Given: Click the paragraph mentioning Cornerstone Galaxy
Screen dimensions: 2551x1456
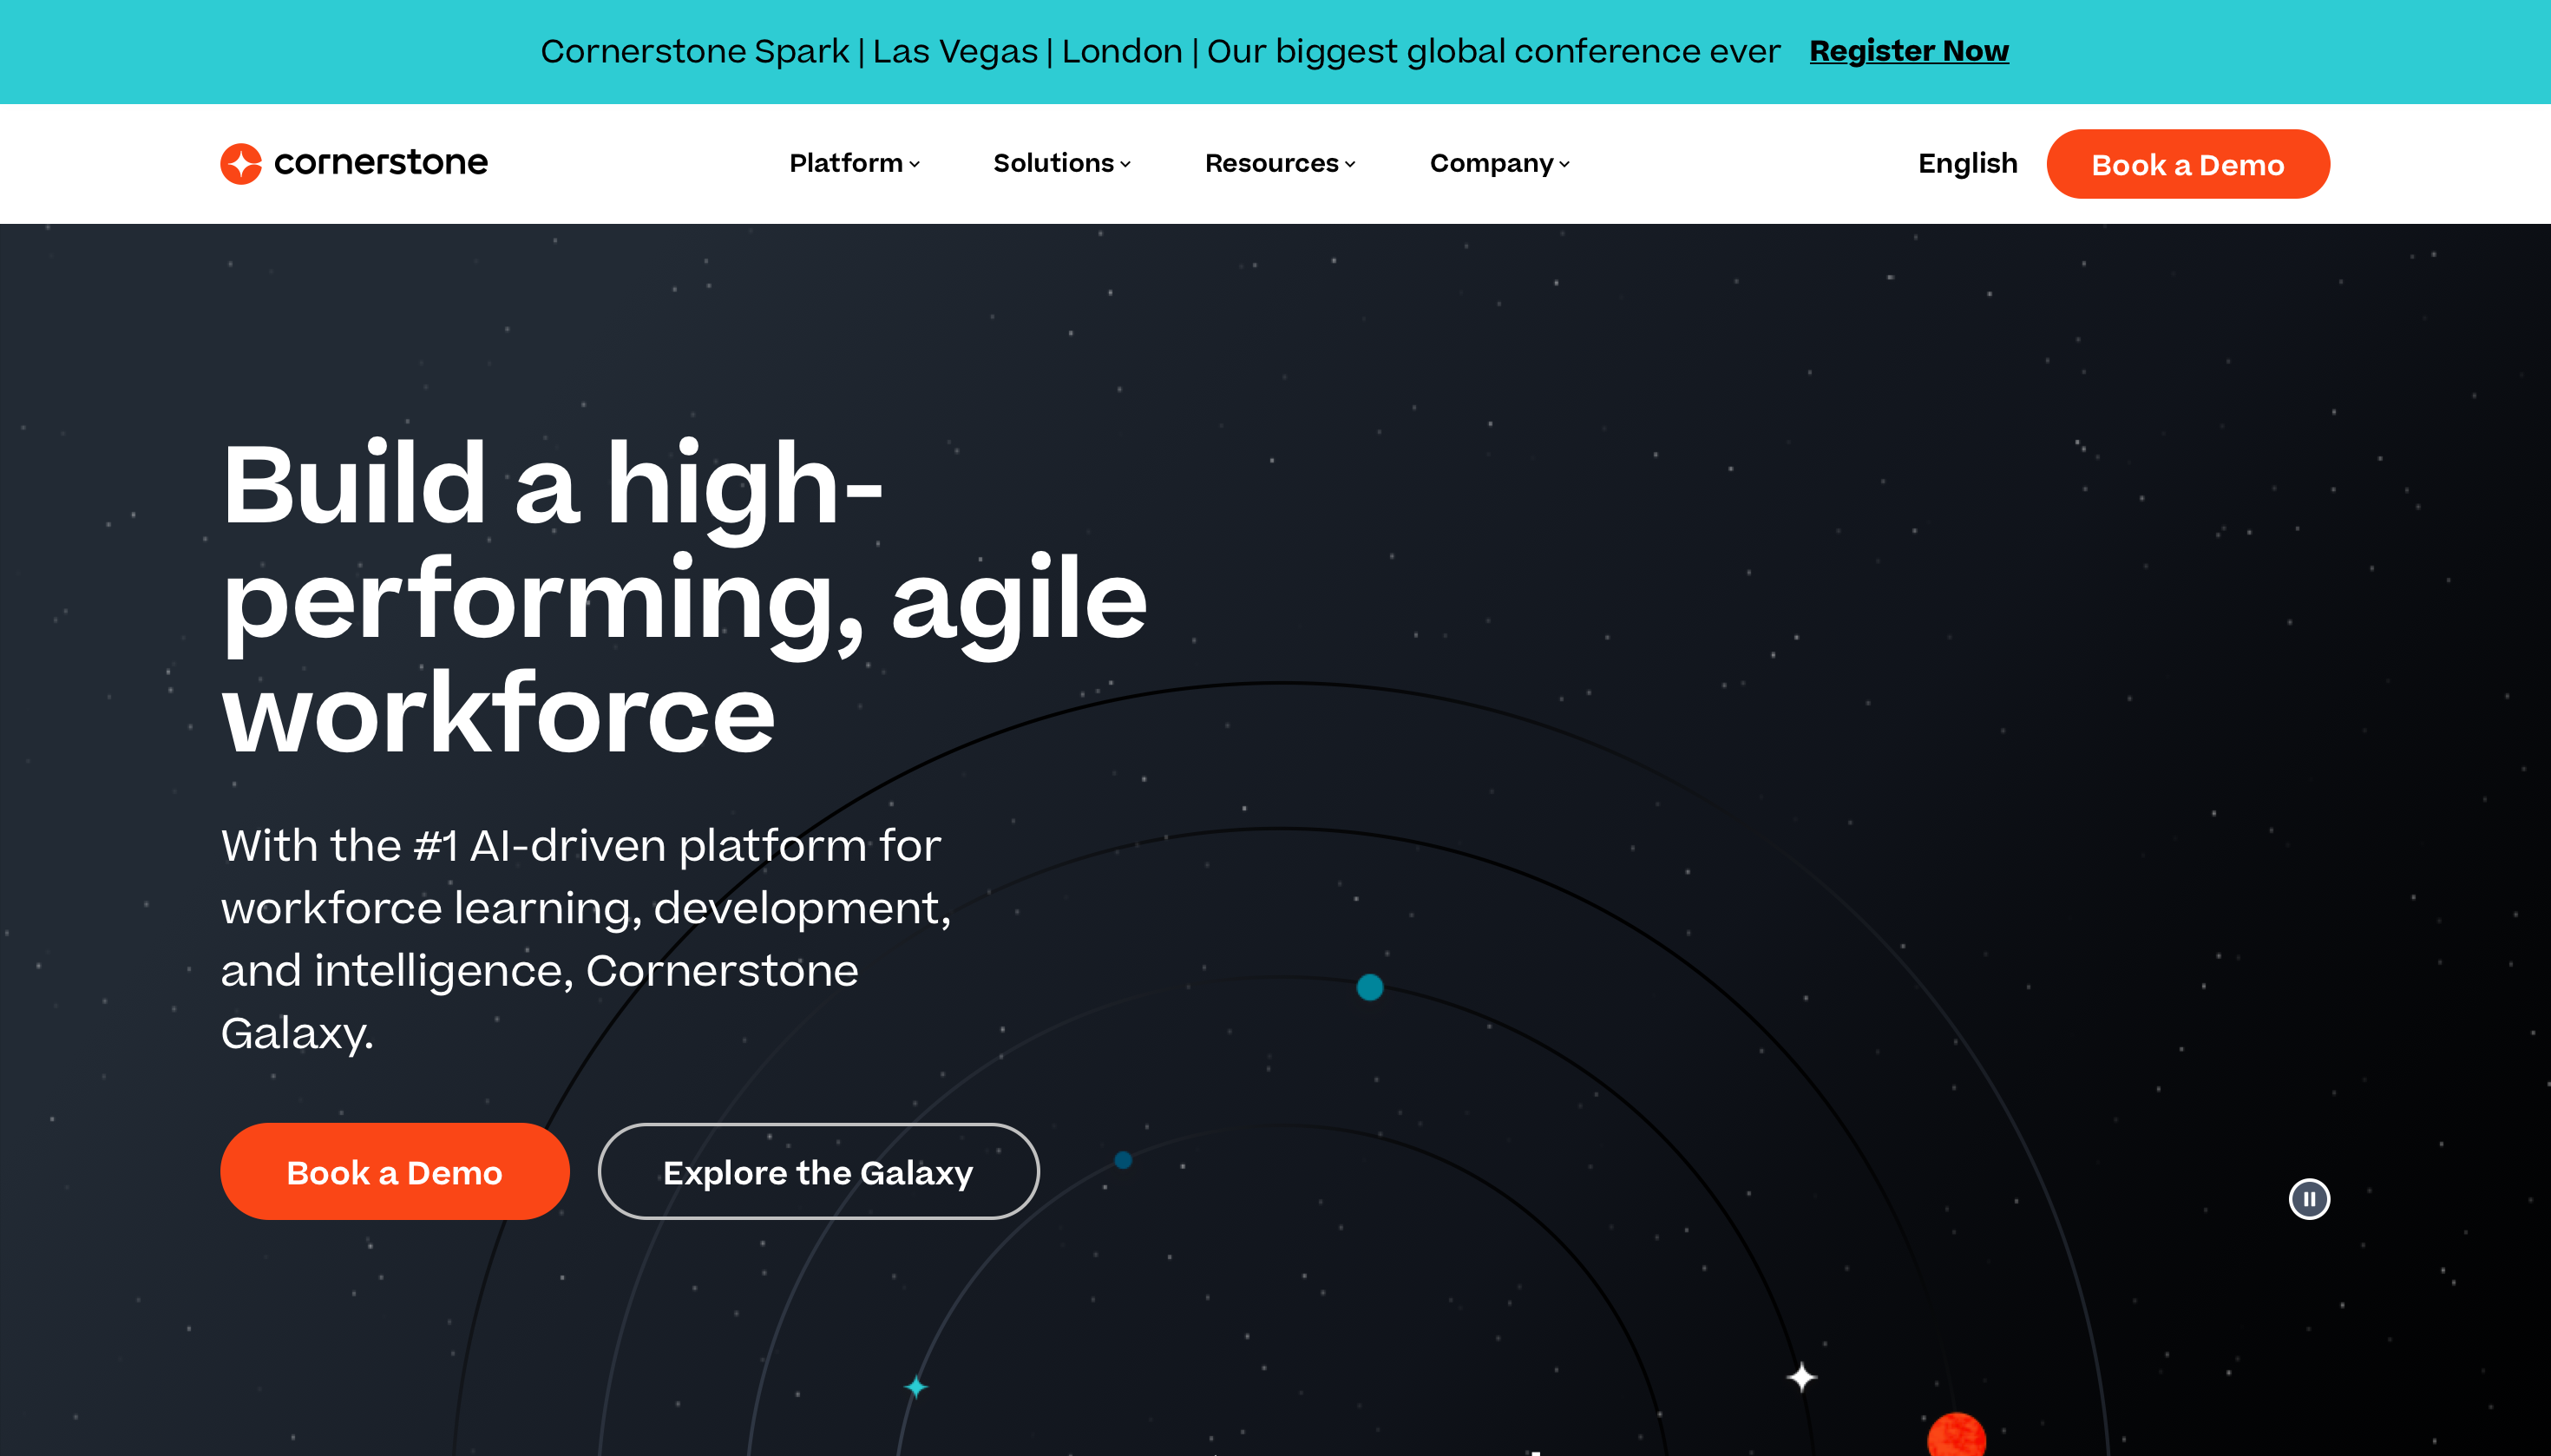Looking at the screenshot, I should pyautogui.click(x=586, y=938).
